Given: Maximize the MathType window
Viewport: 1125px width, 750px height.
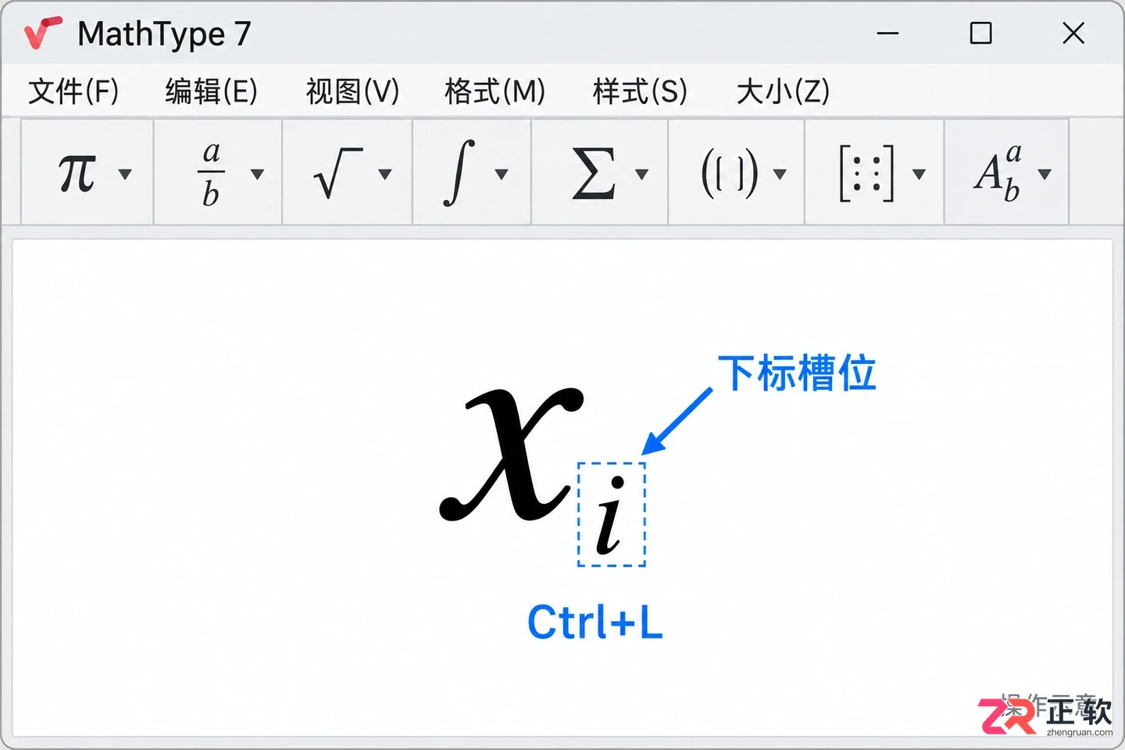Looking at the screenshot, I should [980, 34].
